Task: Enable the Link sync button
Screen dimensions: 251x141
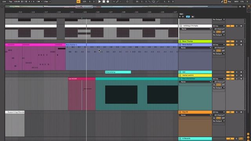Action: [4, 2]
